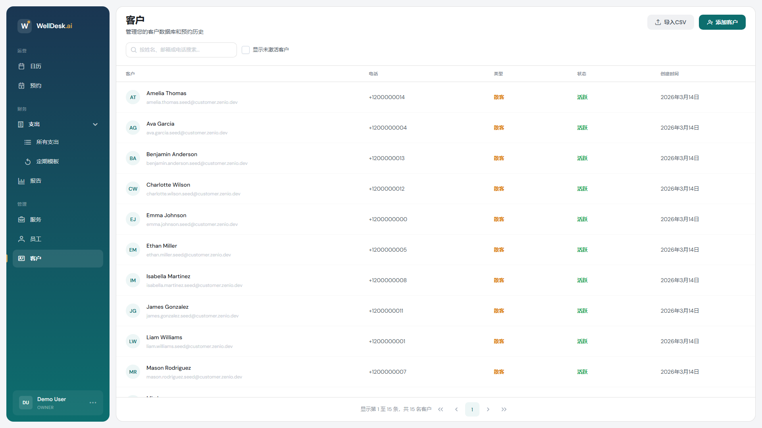762x428 pixels.
Task: Open Amelia Thomas customer row
Action: pos(166,93)
